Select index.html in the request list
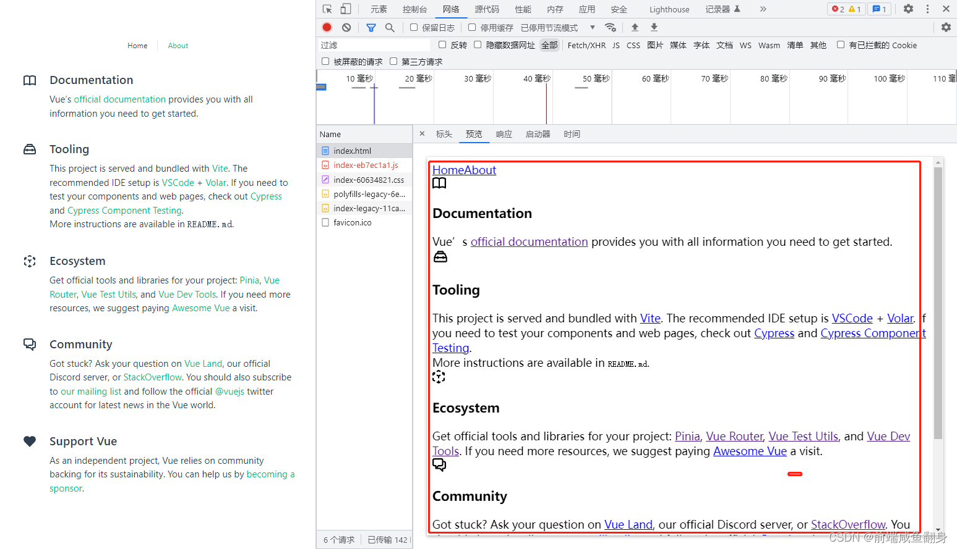Image resolution: width=957 pixels, height=549 pixels. pos(364,151)
